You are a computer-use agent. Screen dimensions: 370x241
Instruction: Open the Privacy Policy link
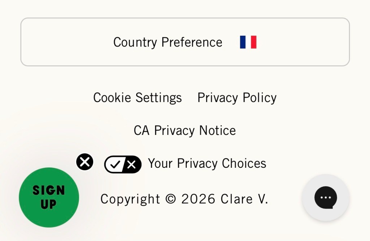(237, 97)
